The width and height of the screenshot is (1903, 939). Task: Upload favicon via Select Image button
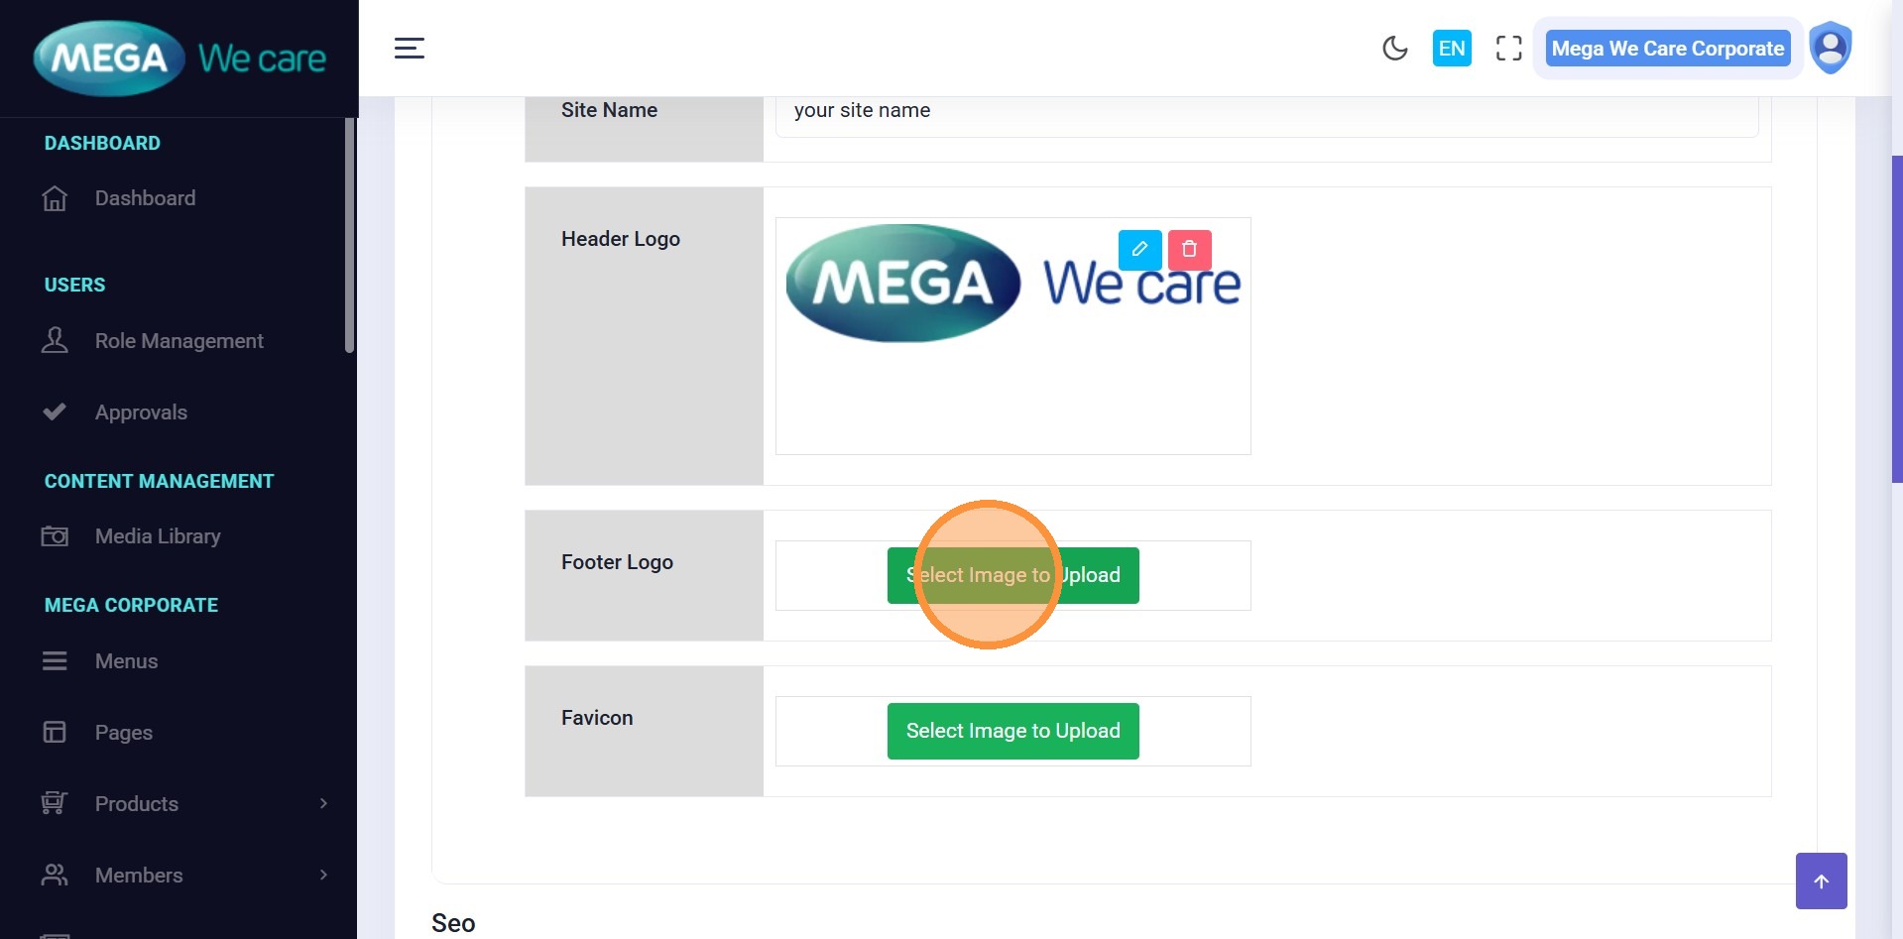[x=1012, y=731]
